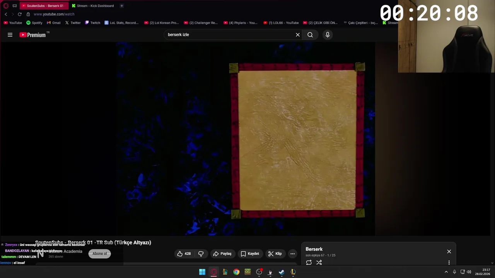The height and width of the screenshot is (278, 495).
Task: Toggle playlist loop in Berserk panel
Action: pos(309,263)
